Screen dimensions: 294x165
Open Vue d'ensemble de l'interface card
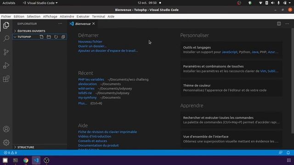click(x=231, y=139)
